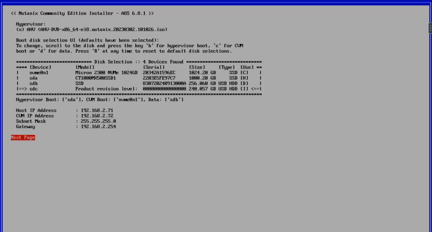Toggle the AHV hypervisor radio option
The image size is (432, 232).
(20, 29)
